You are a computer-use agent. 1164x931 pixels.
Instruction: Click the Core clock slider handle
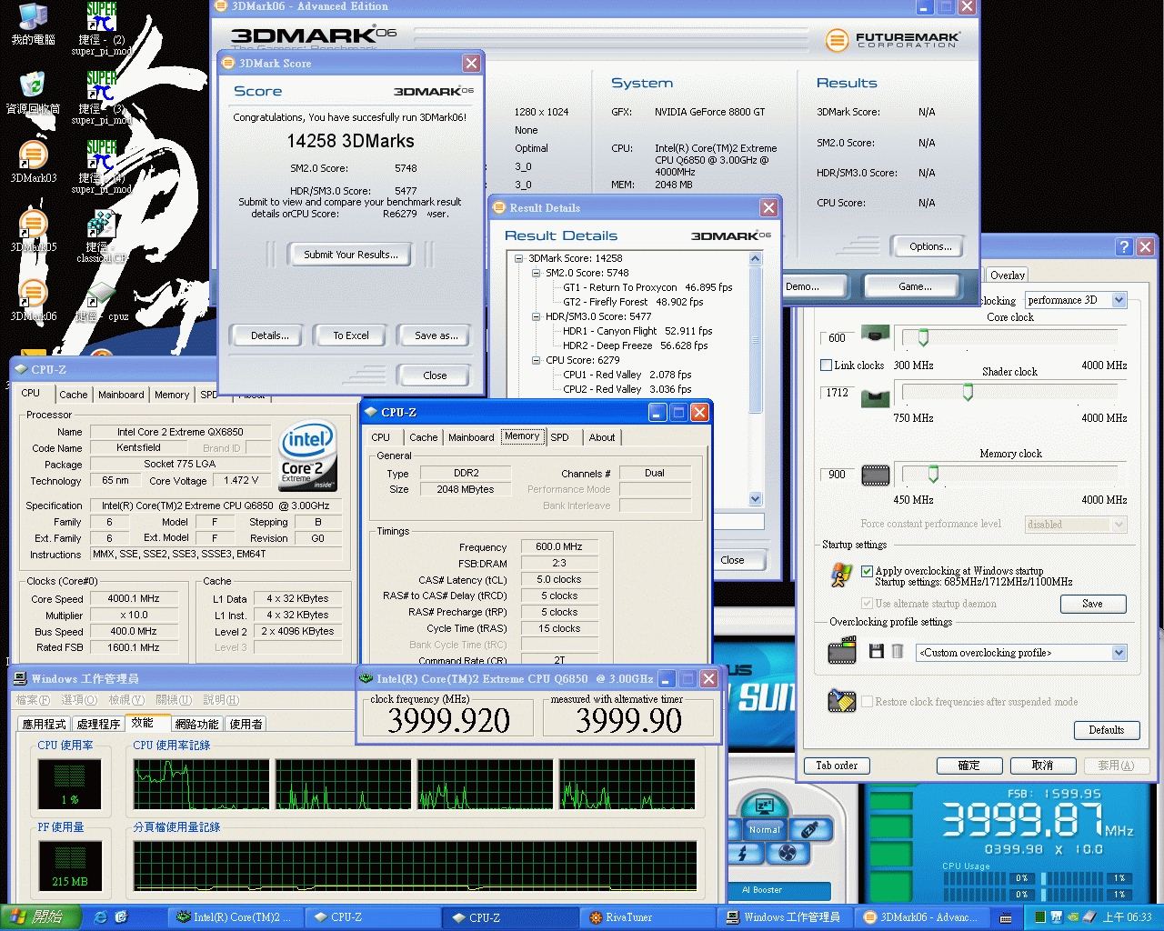click(x=923, y=338)
